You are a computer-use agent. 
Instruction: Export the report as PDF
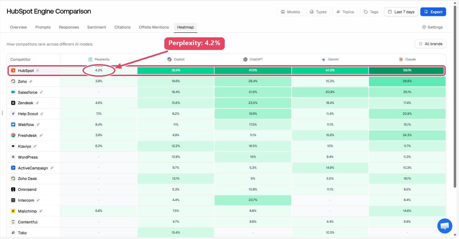tap(433, 12)
